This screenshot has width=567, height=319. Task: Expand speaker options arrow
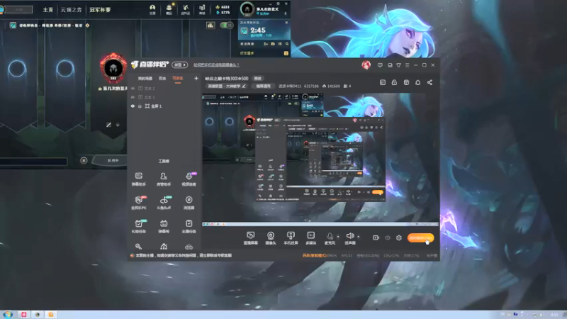point(359,237)
